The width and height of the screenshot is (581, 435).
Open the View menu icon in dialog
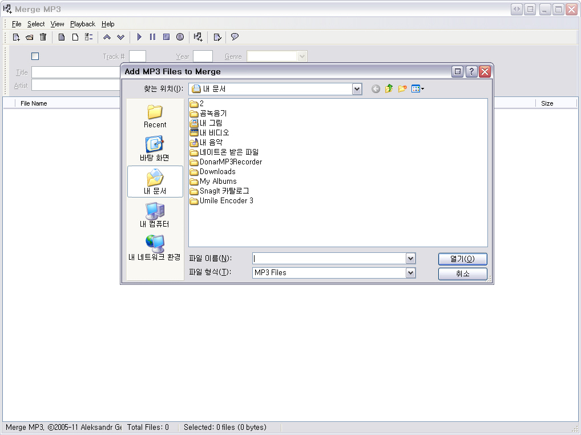coord(418,89)
